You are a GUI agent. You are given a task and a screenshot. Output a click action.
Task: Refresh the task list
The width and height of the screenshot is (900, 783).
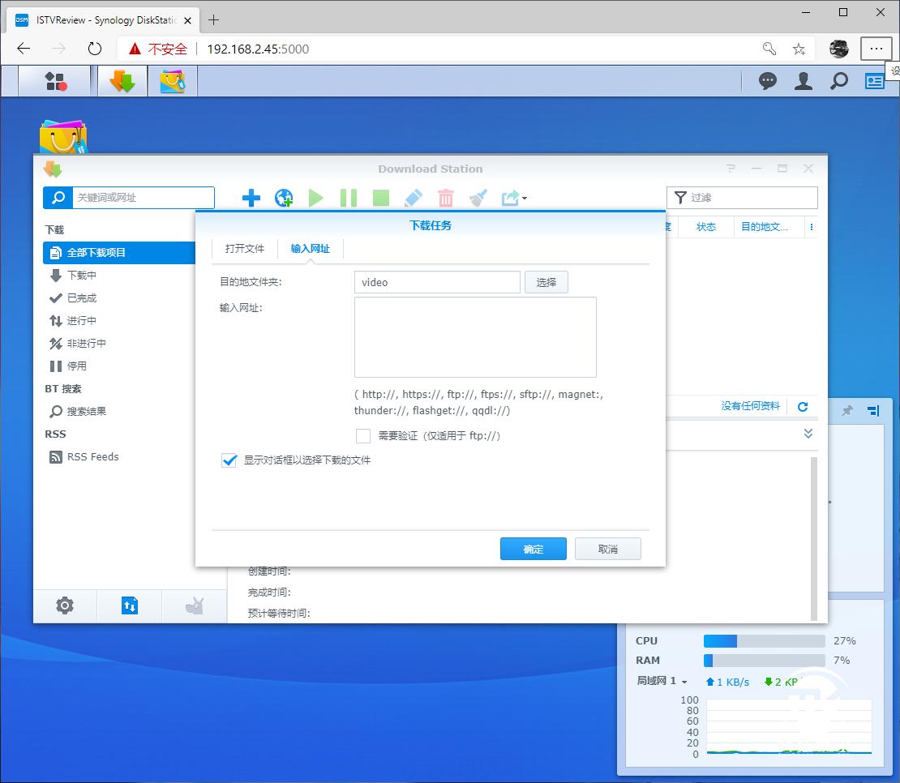(803, 407)
